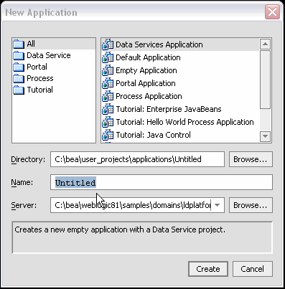This screenshot has height=289, width=285.
Task: Click the Tutorial: Java Control icon
Action: [x=108, y=135]
